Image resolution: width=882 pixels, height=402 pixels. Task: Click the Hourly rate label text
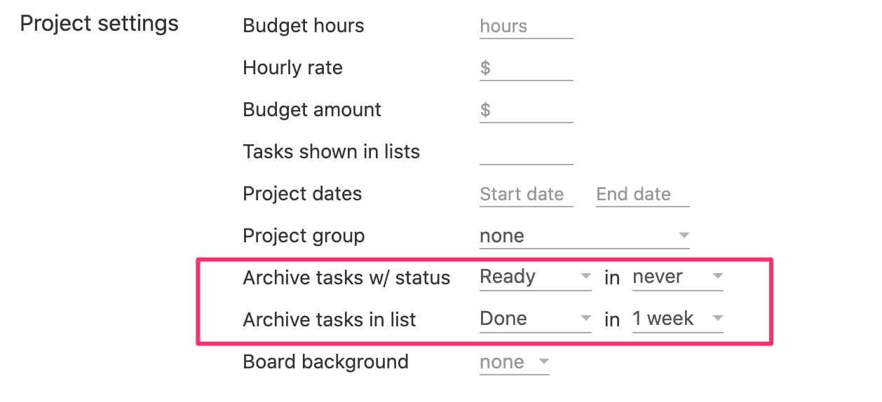292,68
